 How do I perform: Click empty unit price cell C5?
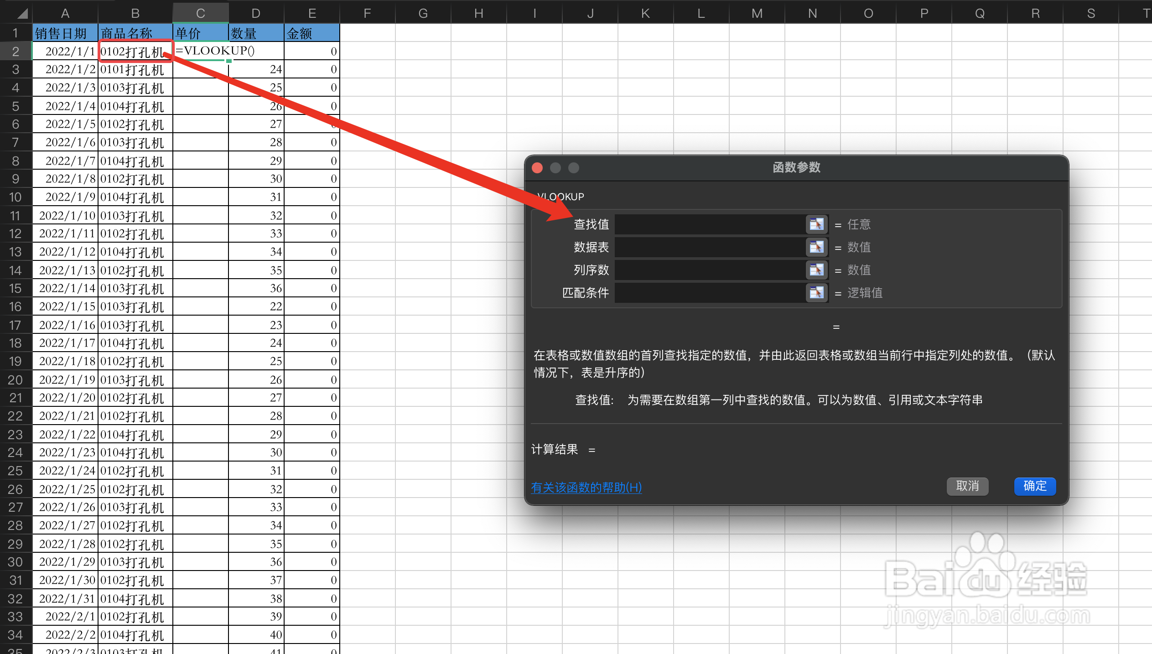click(x=201, y=106)
